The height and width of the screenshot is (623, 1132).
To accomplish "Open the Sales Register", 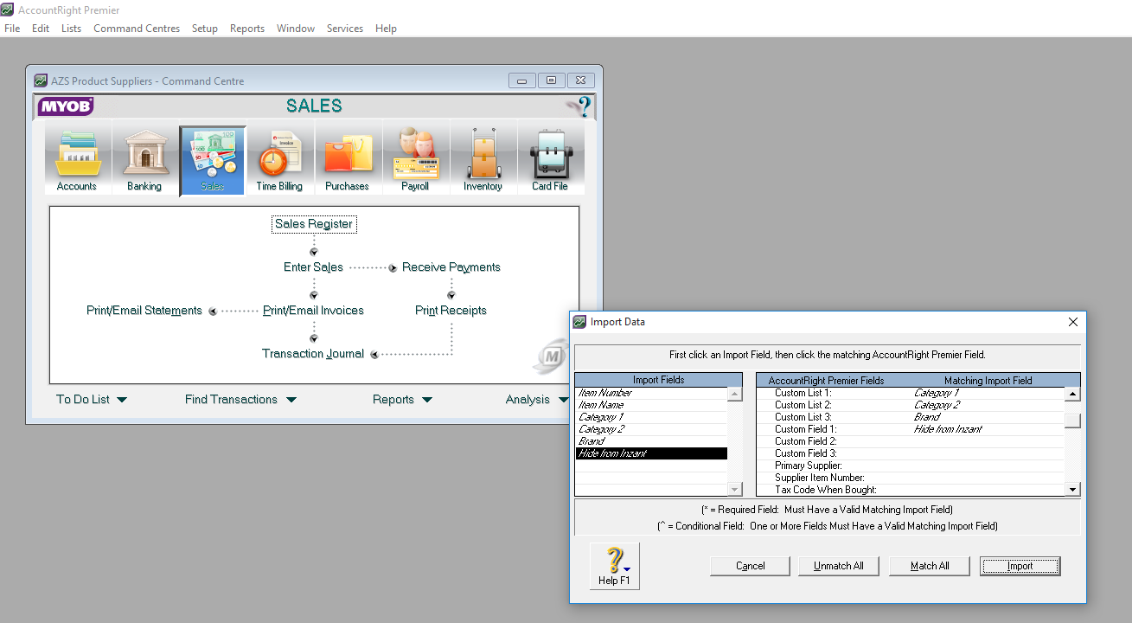I will click(314, 224).
